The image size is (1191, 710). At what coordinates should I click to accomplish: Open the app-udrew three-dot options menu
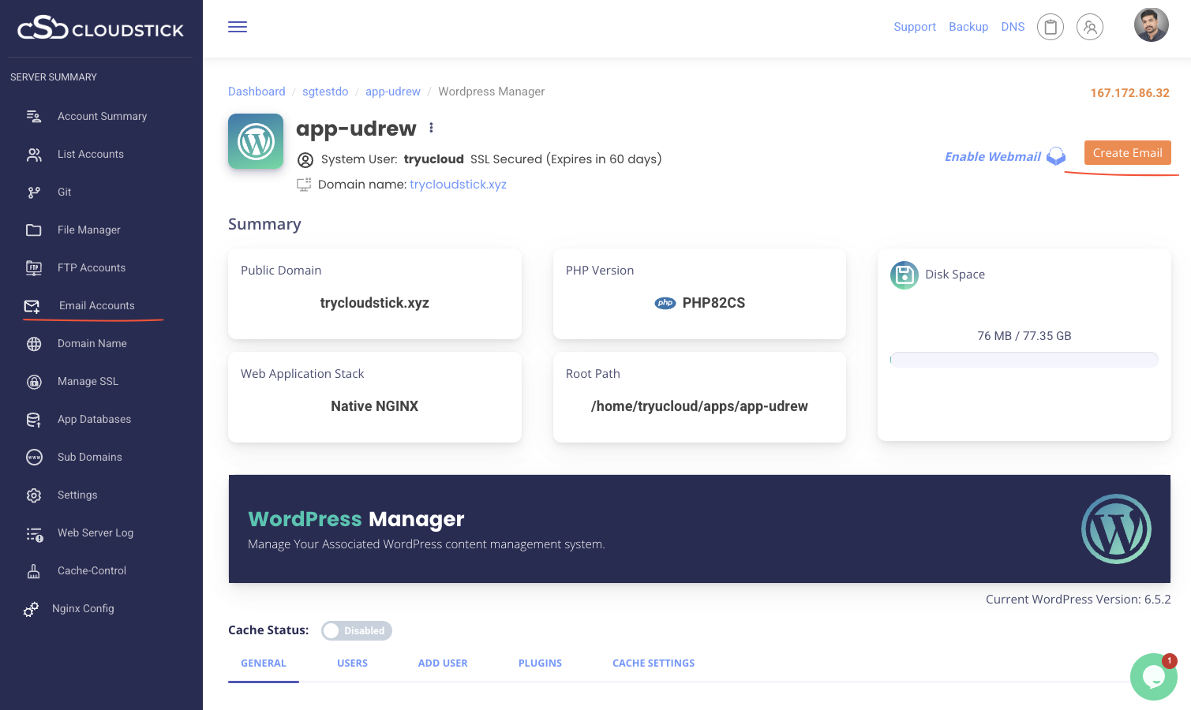point(431,128)
